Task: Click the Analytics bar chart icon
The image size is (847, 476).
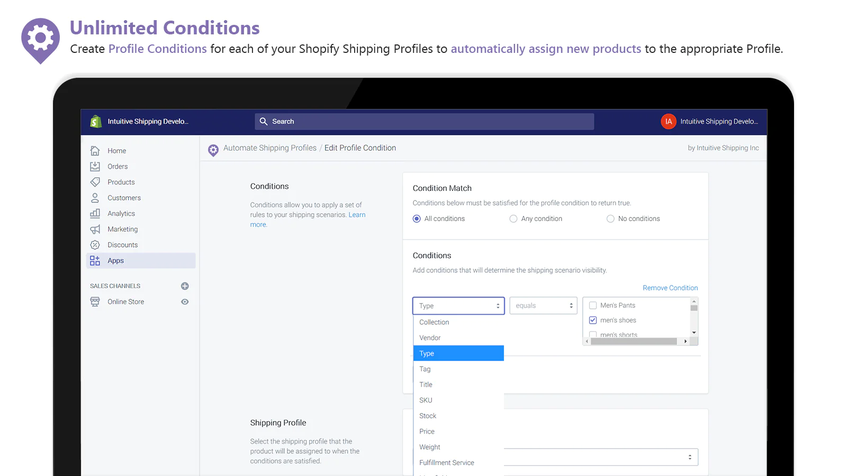Action: 95,214
